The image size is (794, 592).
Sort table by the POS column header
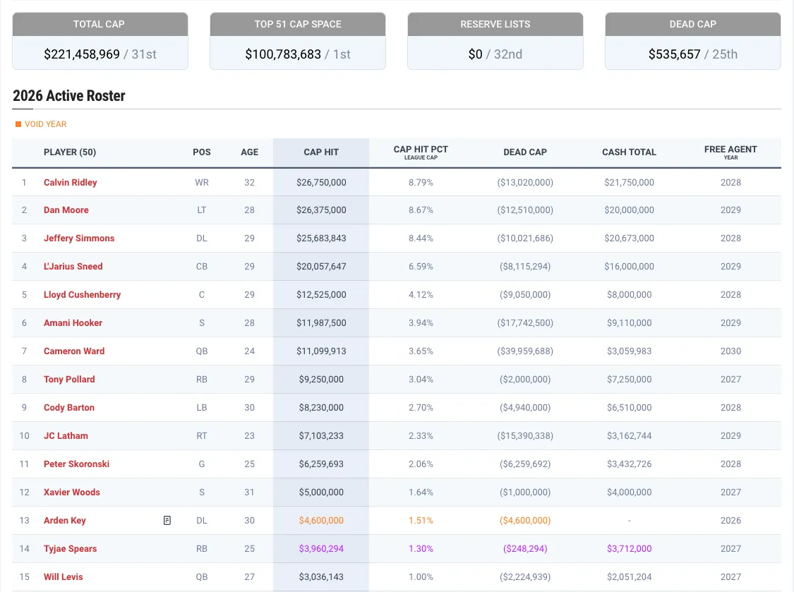(202, 152)
